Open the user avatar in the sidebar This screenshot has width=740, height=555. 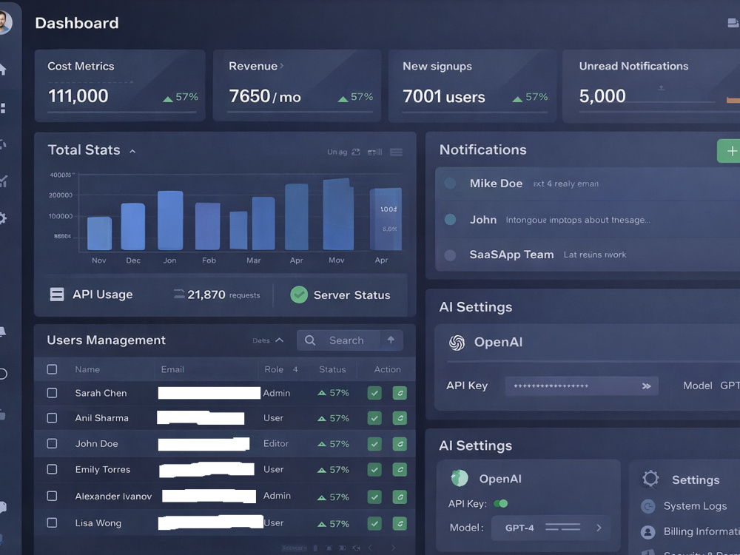(x=4, y=22)
